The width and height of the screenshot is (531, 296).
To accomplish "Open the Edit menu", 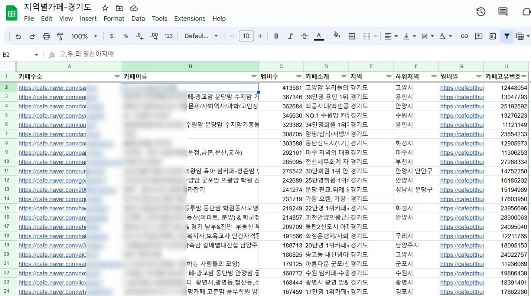I will click(x=46, y=19).
